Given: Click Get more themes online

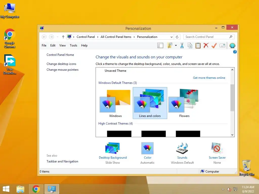Looking at the screenshot, I should tap(209, 78).
